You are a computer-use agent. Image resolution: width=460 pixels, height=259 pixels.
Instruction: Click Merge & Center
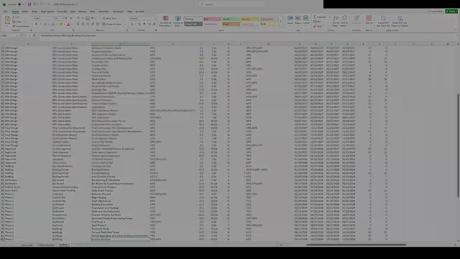click(x=112, y=24)
